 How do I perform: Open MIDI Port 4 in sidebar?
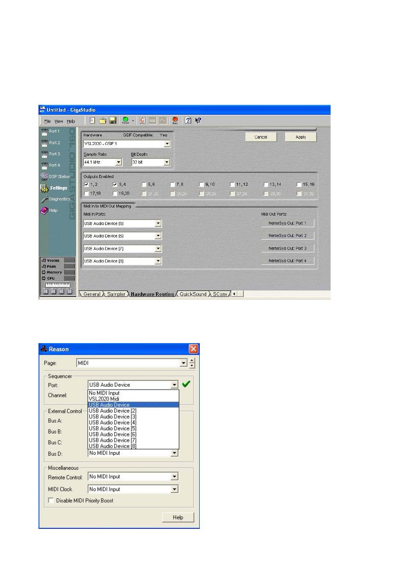50,165
